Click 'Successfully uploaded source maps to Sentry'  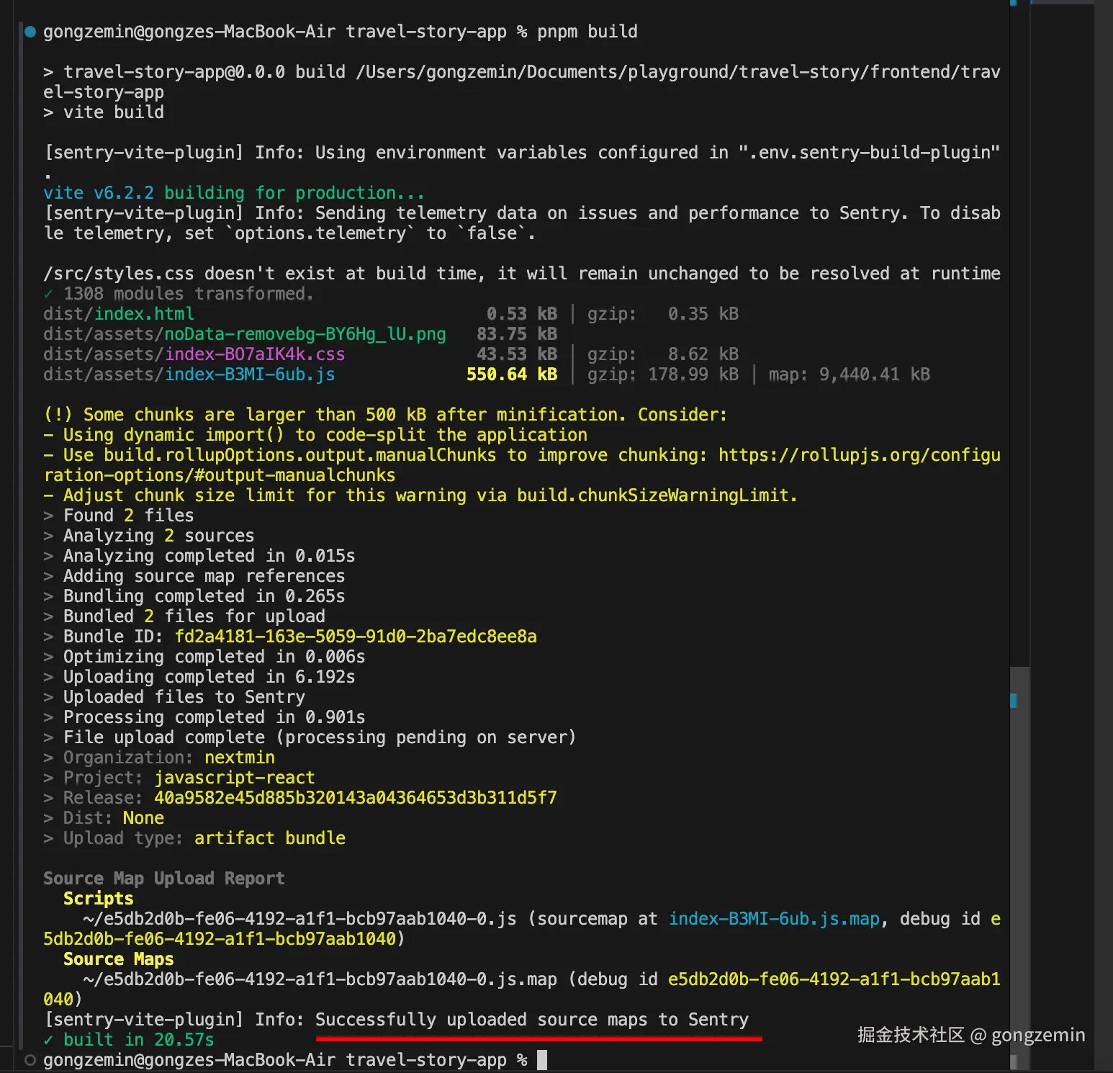tap(532, 1020)
